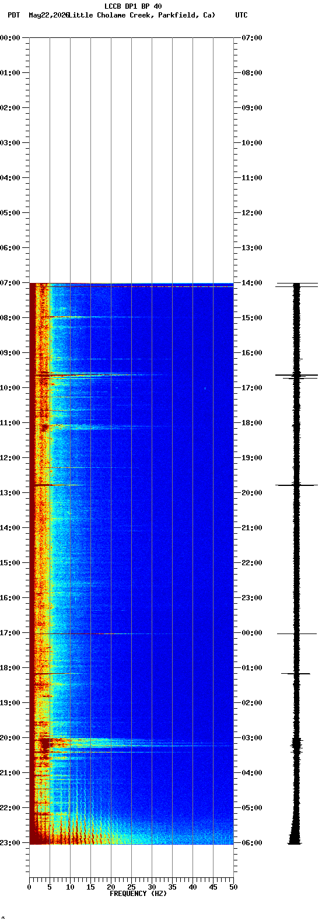Click the 17:00 PDT time label

coord(10,633)
